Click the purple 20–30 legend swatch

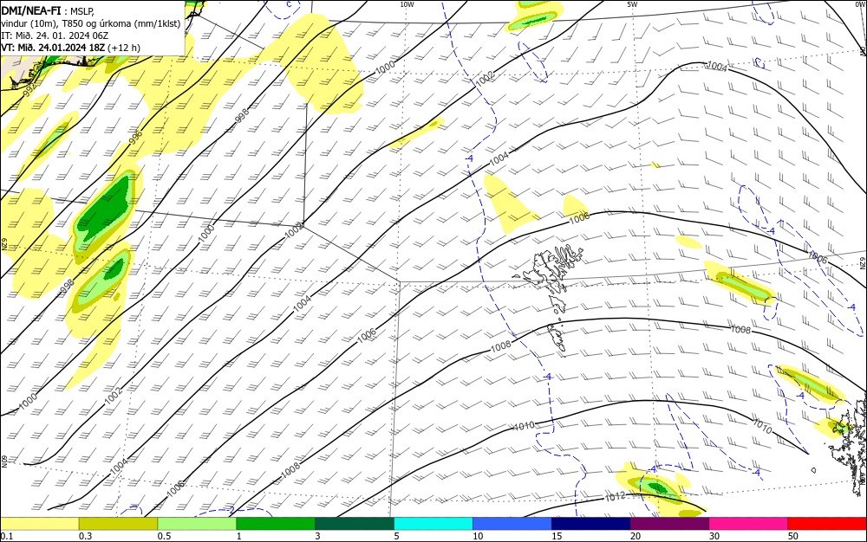pyautogui.click(x=669, y=524)
